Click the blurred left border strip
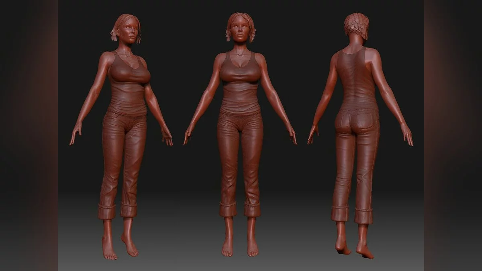This screenshot has width=482, height=271. click(28, 135)
